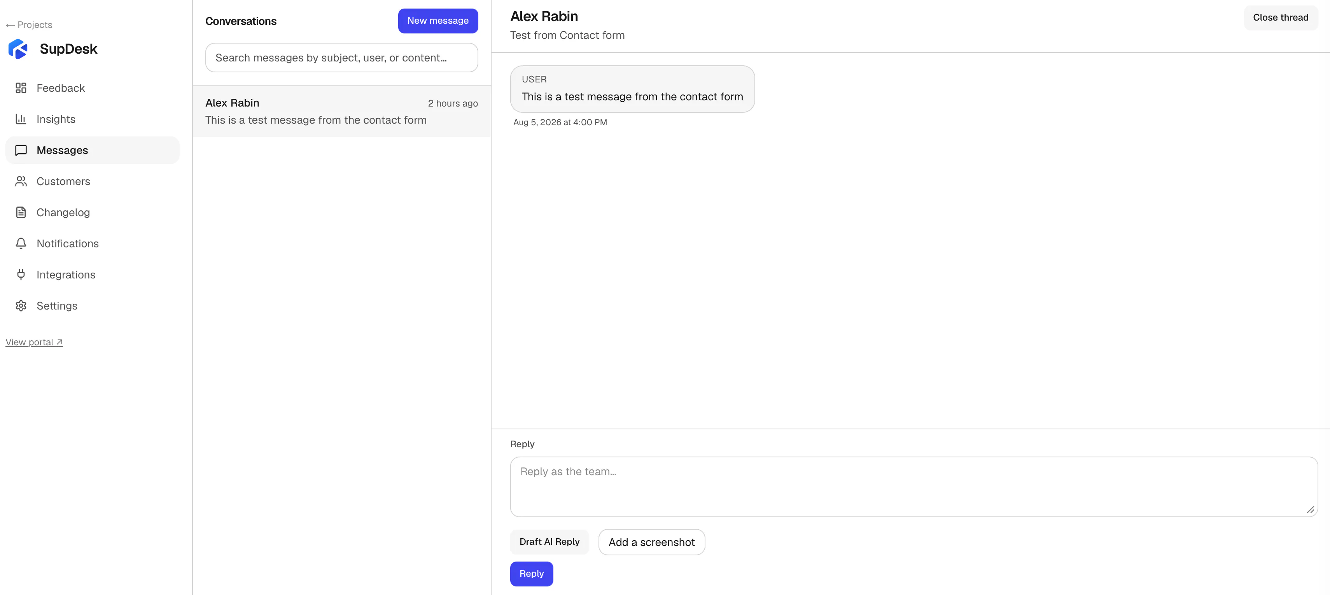Open Integrations page
Screen dimensions: 1330x595
[93, 274]
